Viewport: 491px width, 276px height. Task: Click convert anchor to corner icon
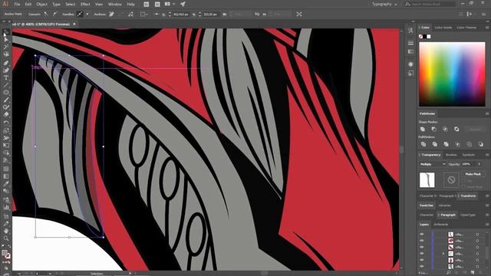pyautogui.click(x=46, y=15)
